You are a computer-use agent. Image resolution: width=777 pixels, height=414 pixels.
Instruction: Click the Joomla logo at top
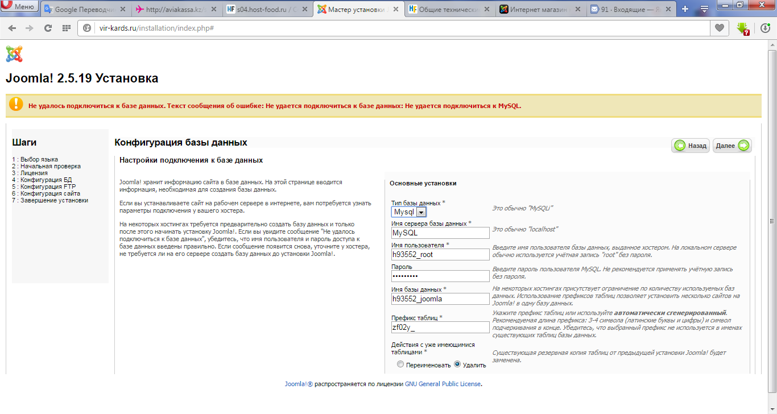pyautogui.click(x=14, y=53)
